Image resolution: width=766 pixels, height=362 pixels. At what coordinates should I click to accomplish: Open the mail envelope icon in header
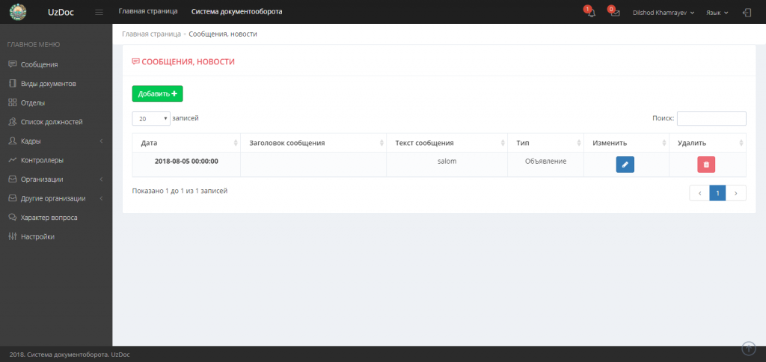pos(615,13)
